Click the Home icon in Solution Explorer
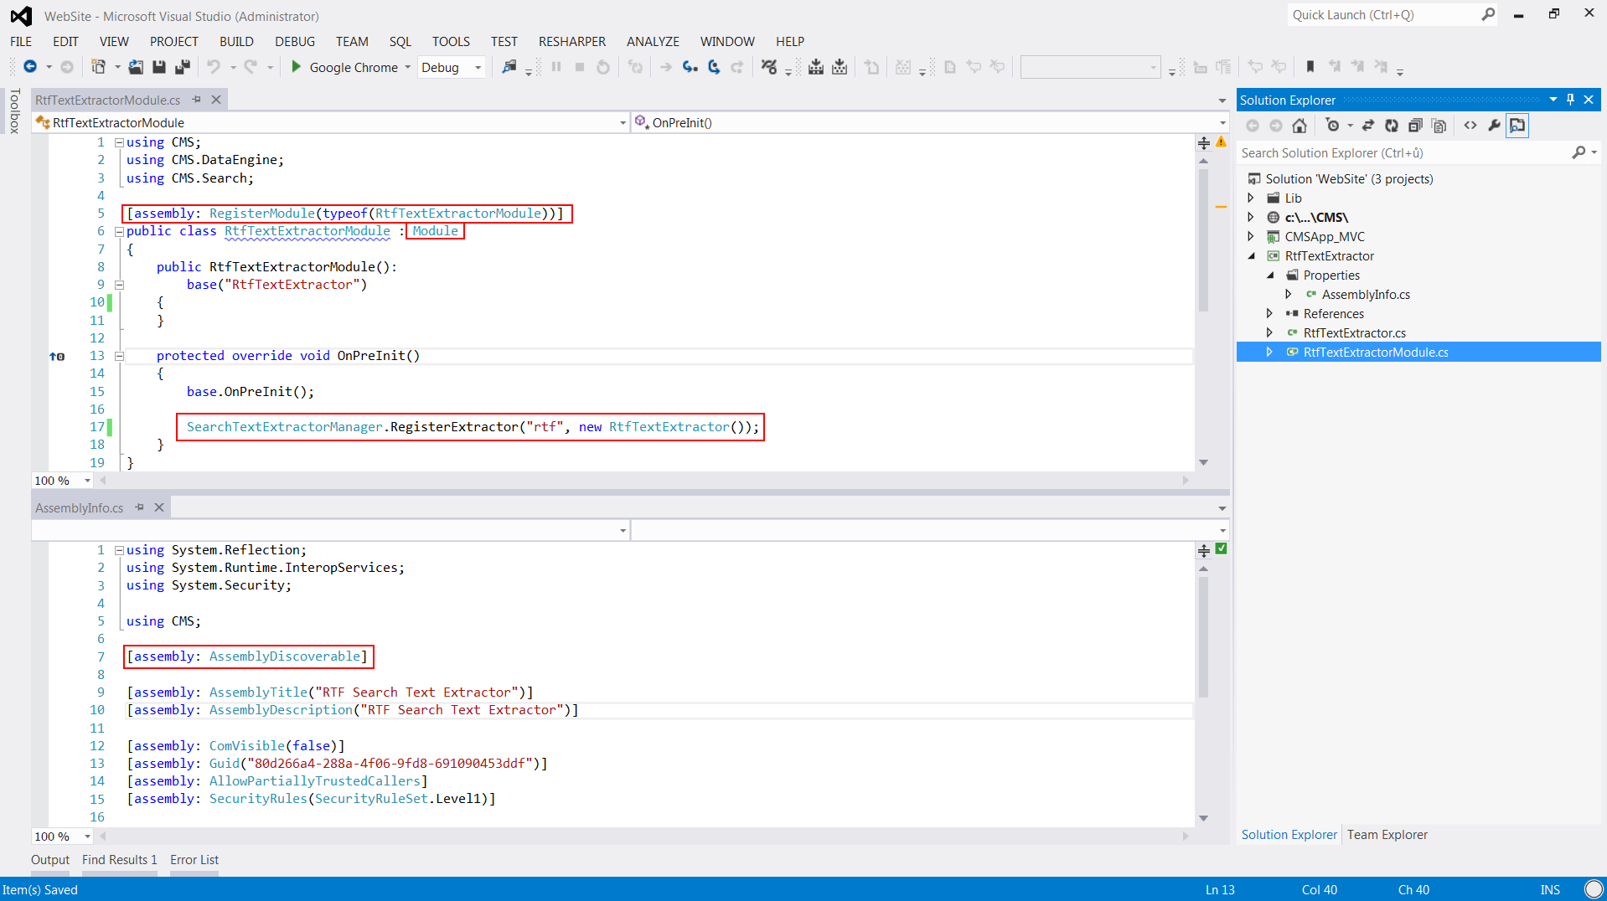1607x901 pixels. [x=1300, y=126]
